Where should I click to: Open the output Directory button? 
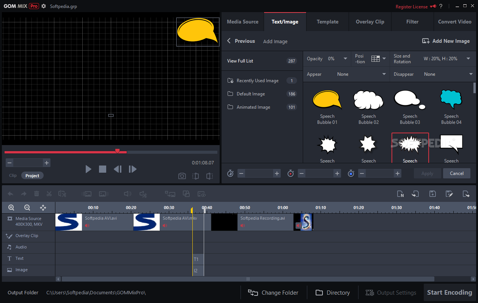point(333,292)
